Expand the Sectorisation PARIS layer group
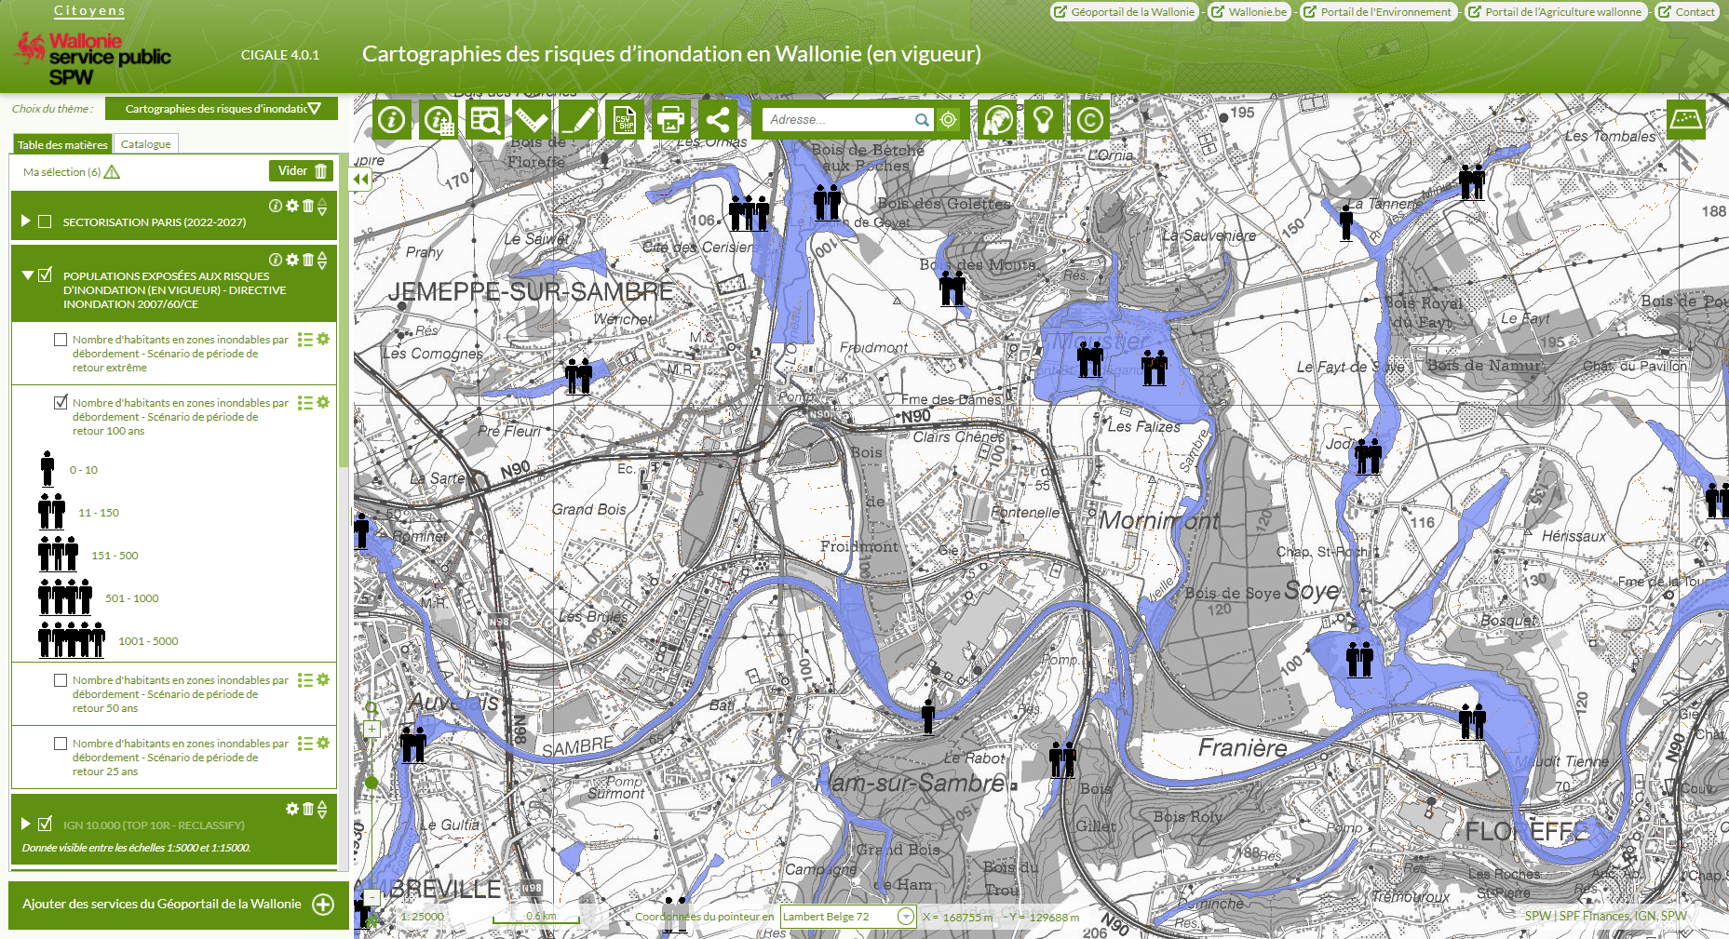1729x939 pixels. tap(26, 221)
